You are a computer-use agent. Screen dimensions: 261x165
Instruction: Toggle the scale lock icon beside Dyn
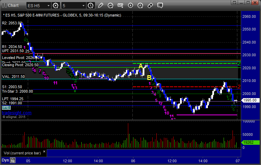[13, 160]
